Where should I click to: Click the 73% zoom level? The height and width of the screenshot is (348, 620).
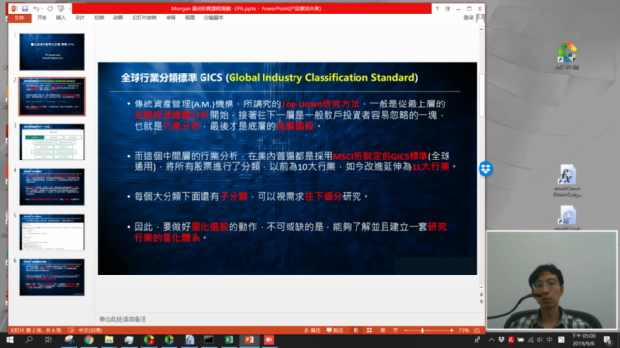463,330
